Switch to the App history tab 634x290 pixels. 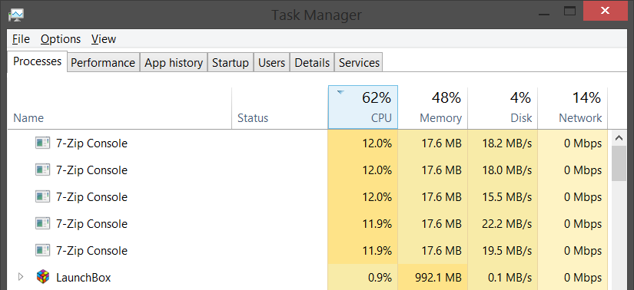coord(174,63)
